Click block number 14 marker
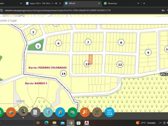This screenshot has width=168, height=126. 63,73
